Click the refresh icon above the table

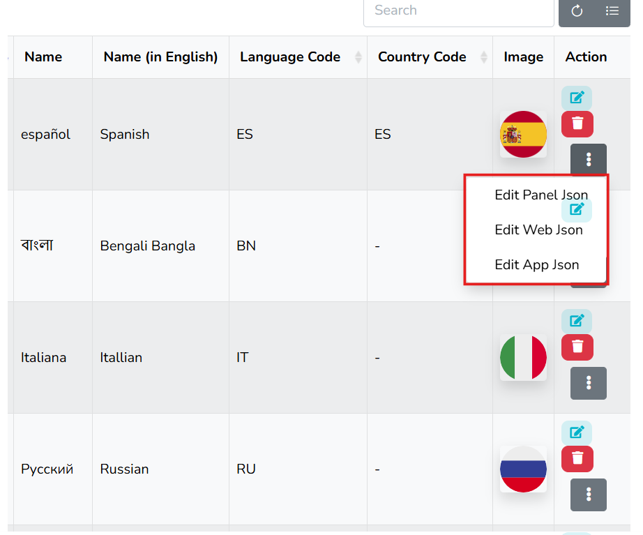pos(577,11)
